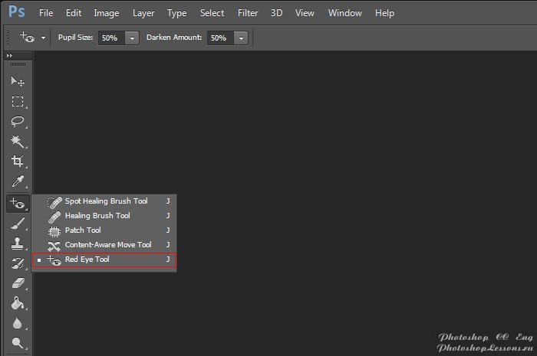The height and width of the screenshot is (356, 537).
Task: Select the Rectangular Marquee tool
Action: coord(17,101)
